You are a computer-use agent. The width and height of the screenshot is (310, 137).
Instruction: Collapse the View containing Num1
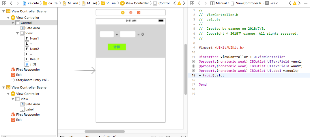17,33
